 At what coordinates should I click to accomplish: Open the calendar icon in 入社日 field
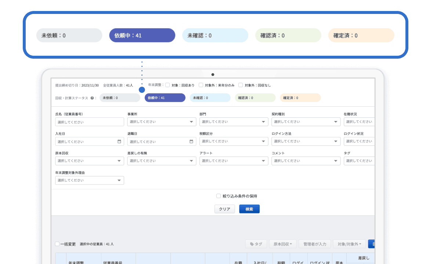tap(119, 142)
